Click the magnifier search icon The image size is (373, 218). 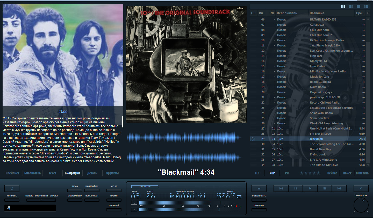coord(9,207)
